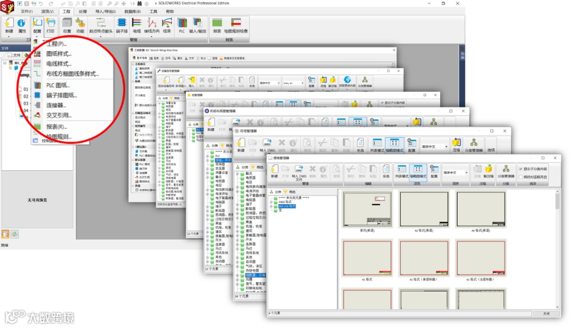Click 配置 icon in 图框管理器 toolbar

434,171
